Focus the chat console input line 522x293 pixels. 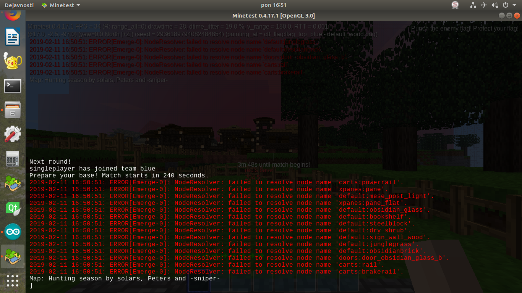[x=274, y=285]
